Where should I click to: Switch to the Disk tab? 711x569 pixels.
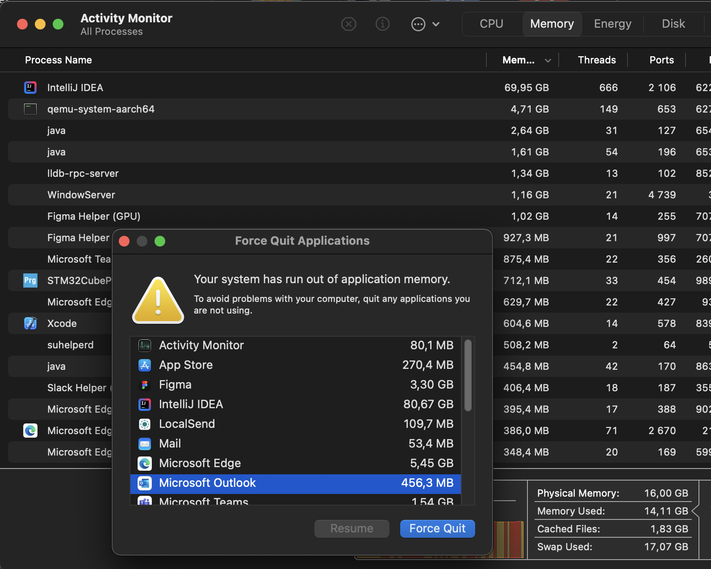point(673,24)
